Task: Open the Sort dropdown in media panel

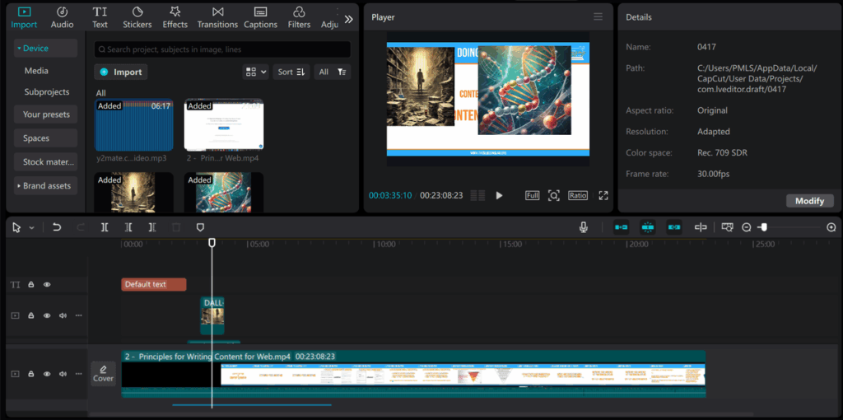Action: tap(291, 72)
